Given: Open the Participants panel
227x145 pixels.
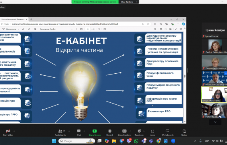Looking at the screenshot, I should pyautogui.click(x=60, y=133).
